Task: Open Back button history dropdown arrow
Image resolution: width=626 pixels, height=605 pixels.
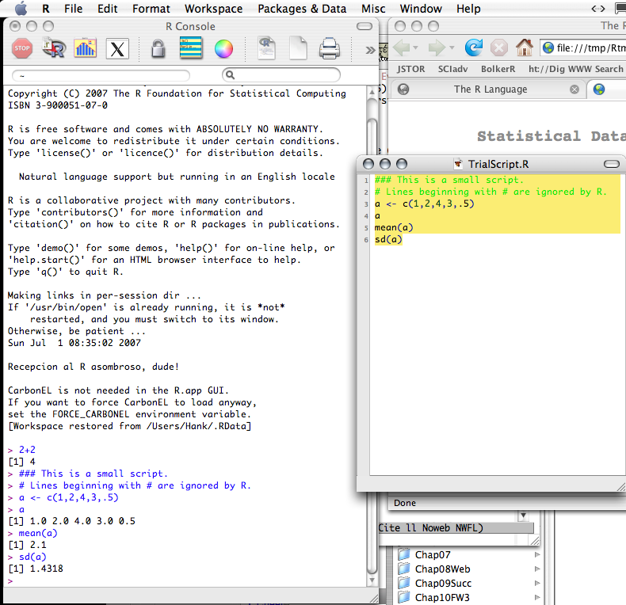Action: click(x=415, y=48)
